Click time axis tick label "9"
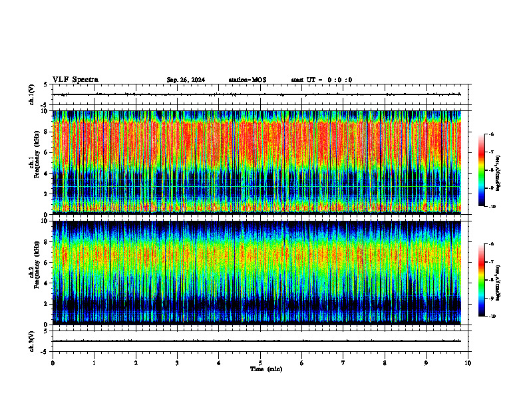Viewport: 527px width, 407px height. point(426,363)
